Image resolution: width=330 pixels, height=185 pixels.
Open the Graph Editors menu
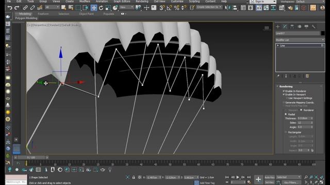pos(122,1)
